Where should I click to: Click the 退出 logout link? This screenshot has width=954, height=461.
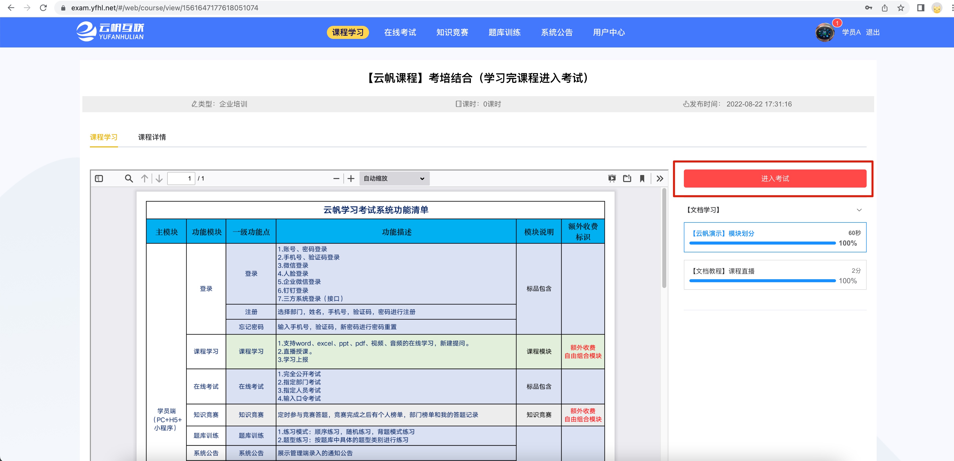[x=872, y=32]
